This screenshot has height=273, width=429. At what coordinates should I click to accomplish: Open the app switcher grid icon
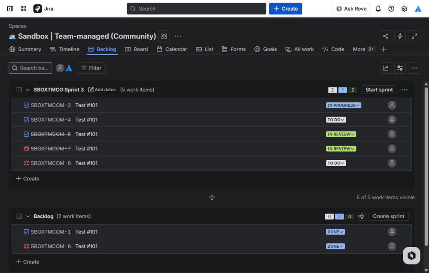click(23, 9)
